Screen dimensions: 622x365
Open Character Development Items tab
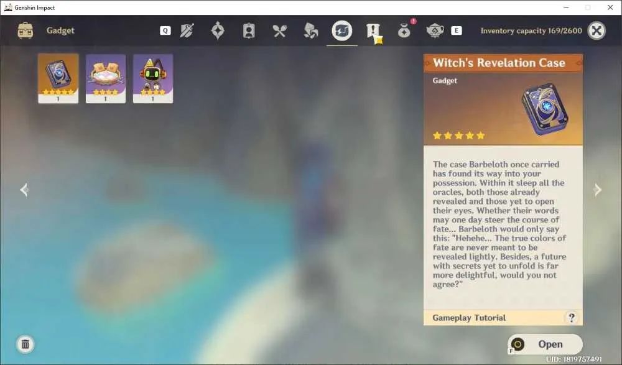[249, 30]
